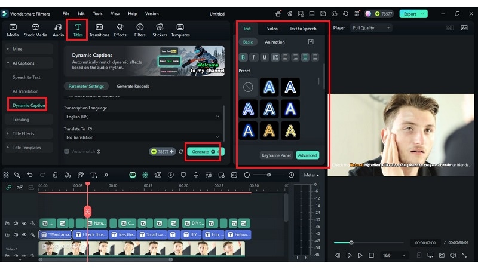Open the File menu
The image size is (478, 269).
66,13
